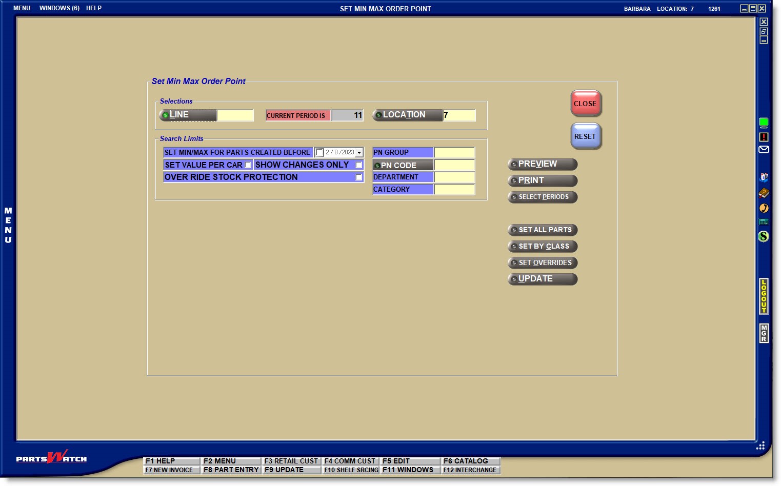The image size is (781, 486).
Task: Open the red exclamation alert icon
Action: pyautogui.click(x=764, y=137)
